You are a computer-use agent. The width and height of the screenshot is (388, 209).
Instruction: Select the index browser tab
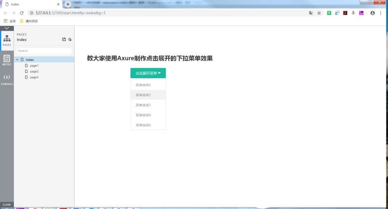click(x=32, y=4)
